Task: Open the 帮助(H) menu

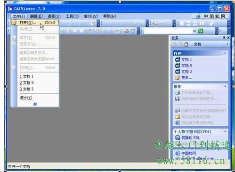Action: pos(109,16)
